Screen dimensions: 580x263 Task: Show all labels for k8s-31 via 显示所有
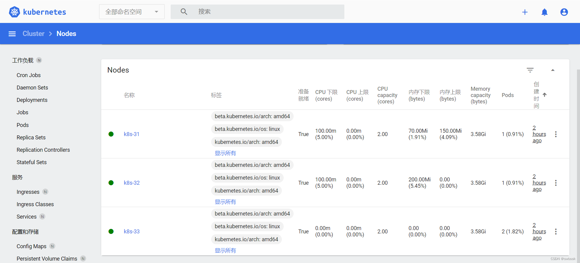pyautogui.click(x=225, y=153)
